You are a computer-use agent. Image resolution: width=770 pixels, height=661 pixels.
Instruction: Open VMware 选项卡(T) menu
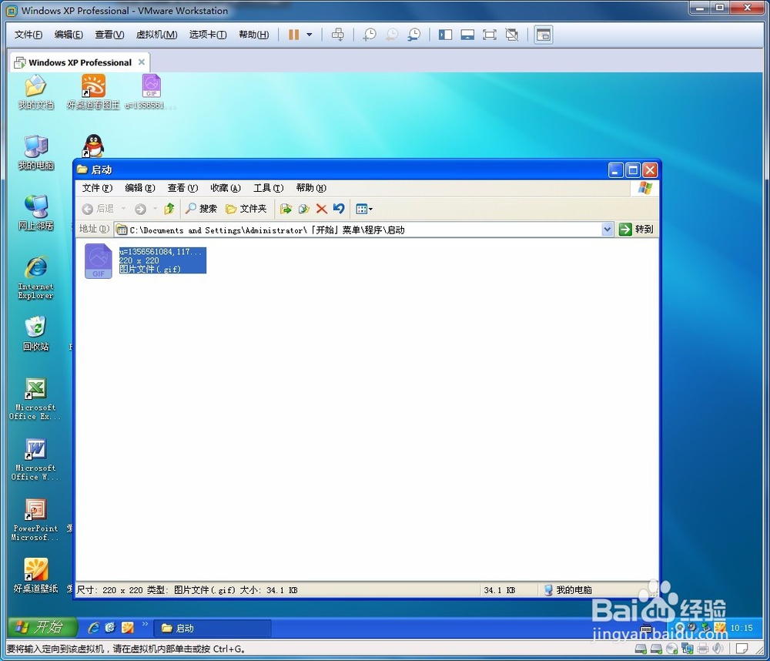[x=208, y=35]
